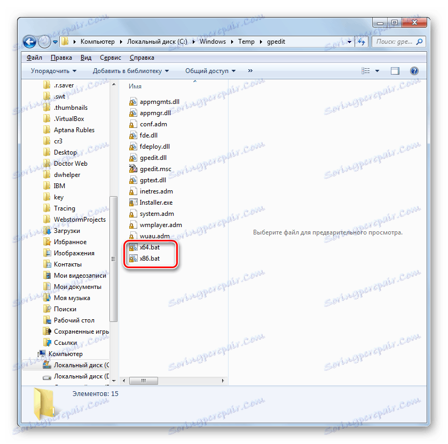Open the Файл menu

[34, 58]
